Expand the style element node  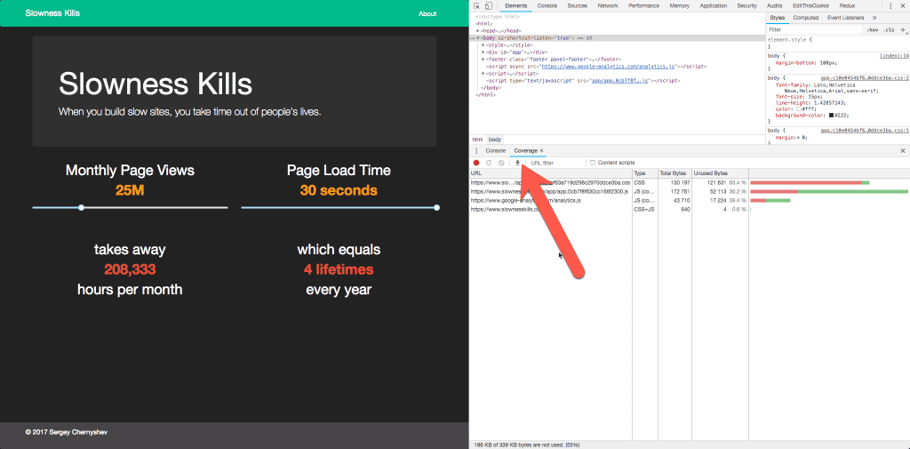click(483, 44)
